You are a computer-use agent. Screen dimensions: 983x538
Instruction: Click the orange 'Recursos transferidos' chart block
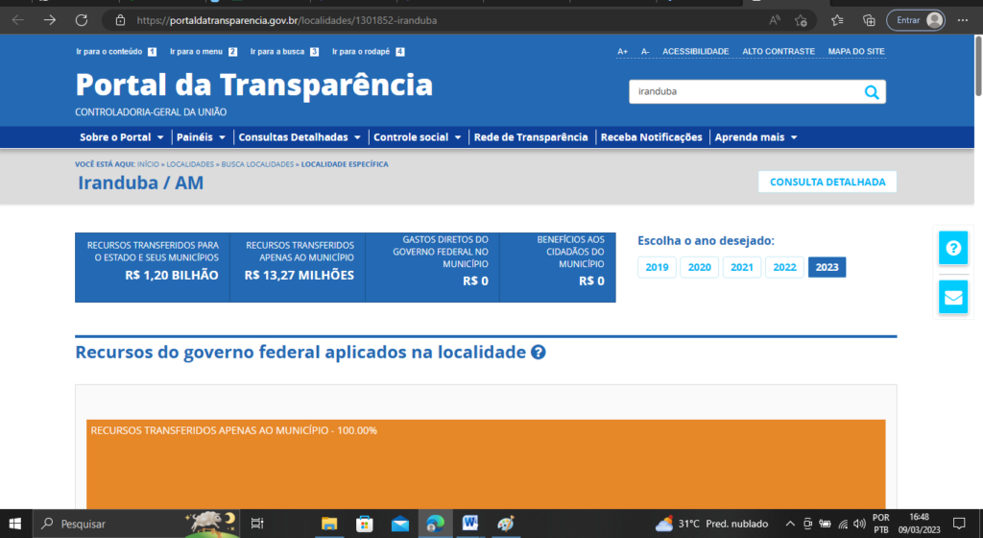click(x=486, y=471)
